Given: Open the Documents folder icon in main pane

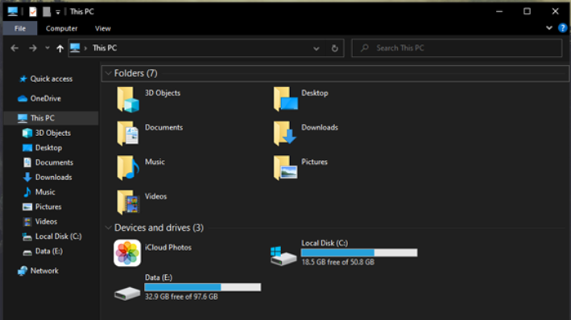Looking at the screenshot, I should point(128,133).
